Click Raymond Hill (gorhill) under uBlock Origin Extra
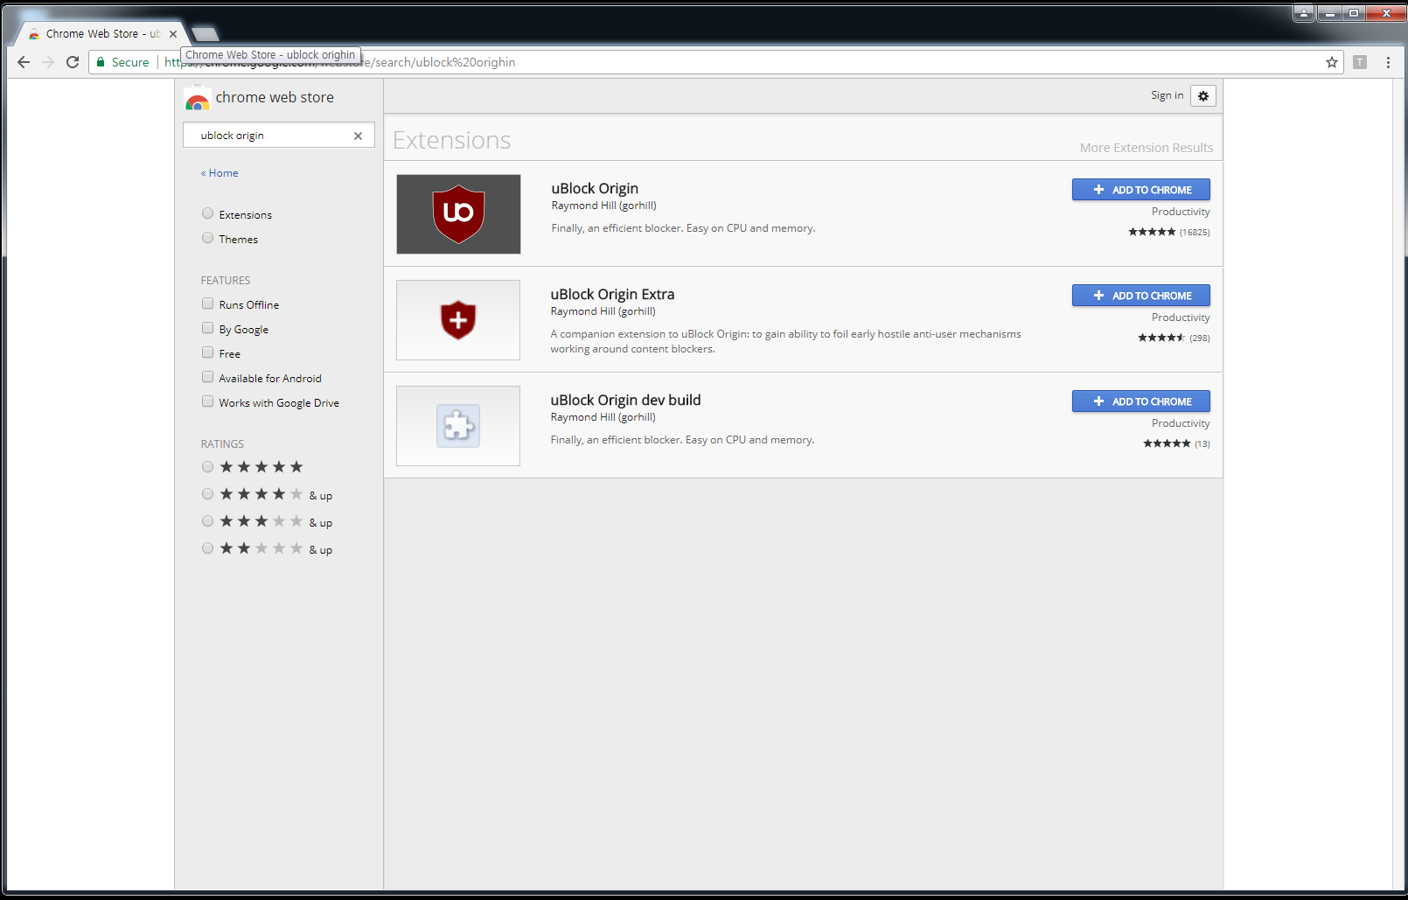 point(603,311)
